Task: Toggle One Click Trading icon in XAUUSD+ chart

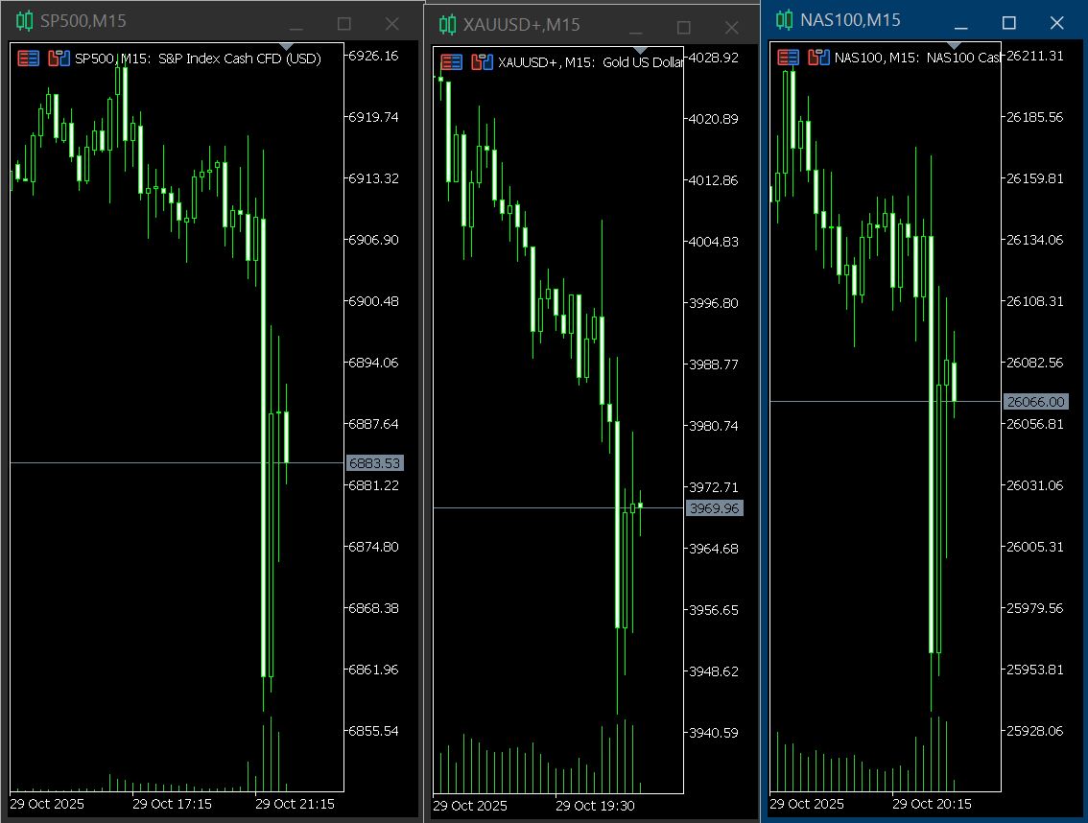Action: tap(483, 62)
